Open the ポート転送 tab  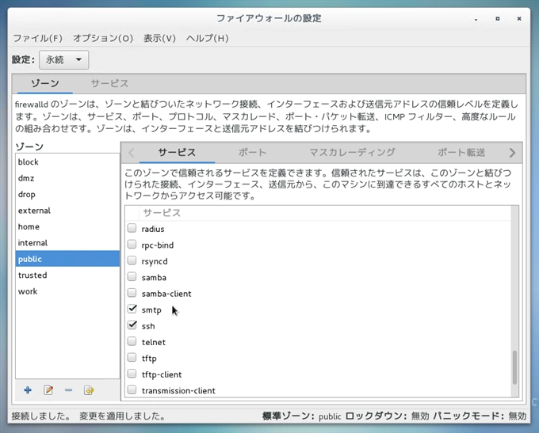coord(461,153)
